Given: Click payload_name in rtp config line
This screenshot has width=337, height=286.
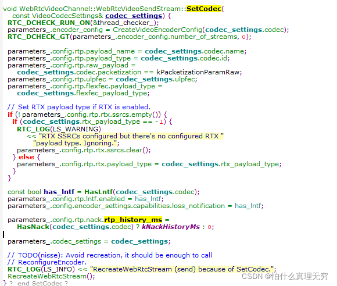Looking at the screenshot, I should click(x=110, y=51).
